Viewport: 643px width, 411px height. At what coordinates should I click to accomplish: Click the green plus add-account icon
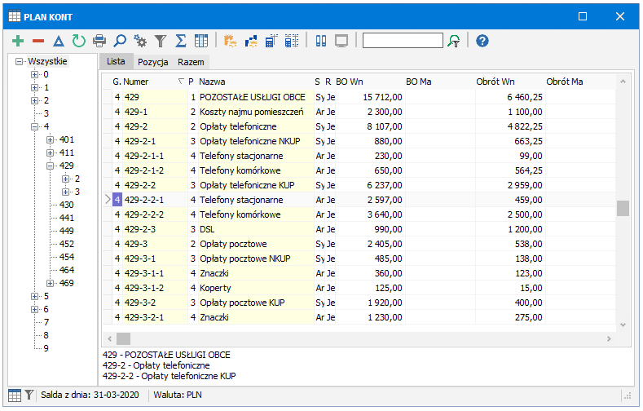[18, 41]
